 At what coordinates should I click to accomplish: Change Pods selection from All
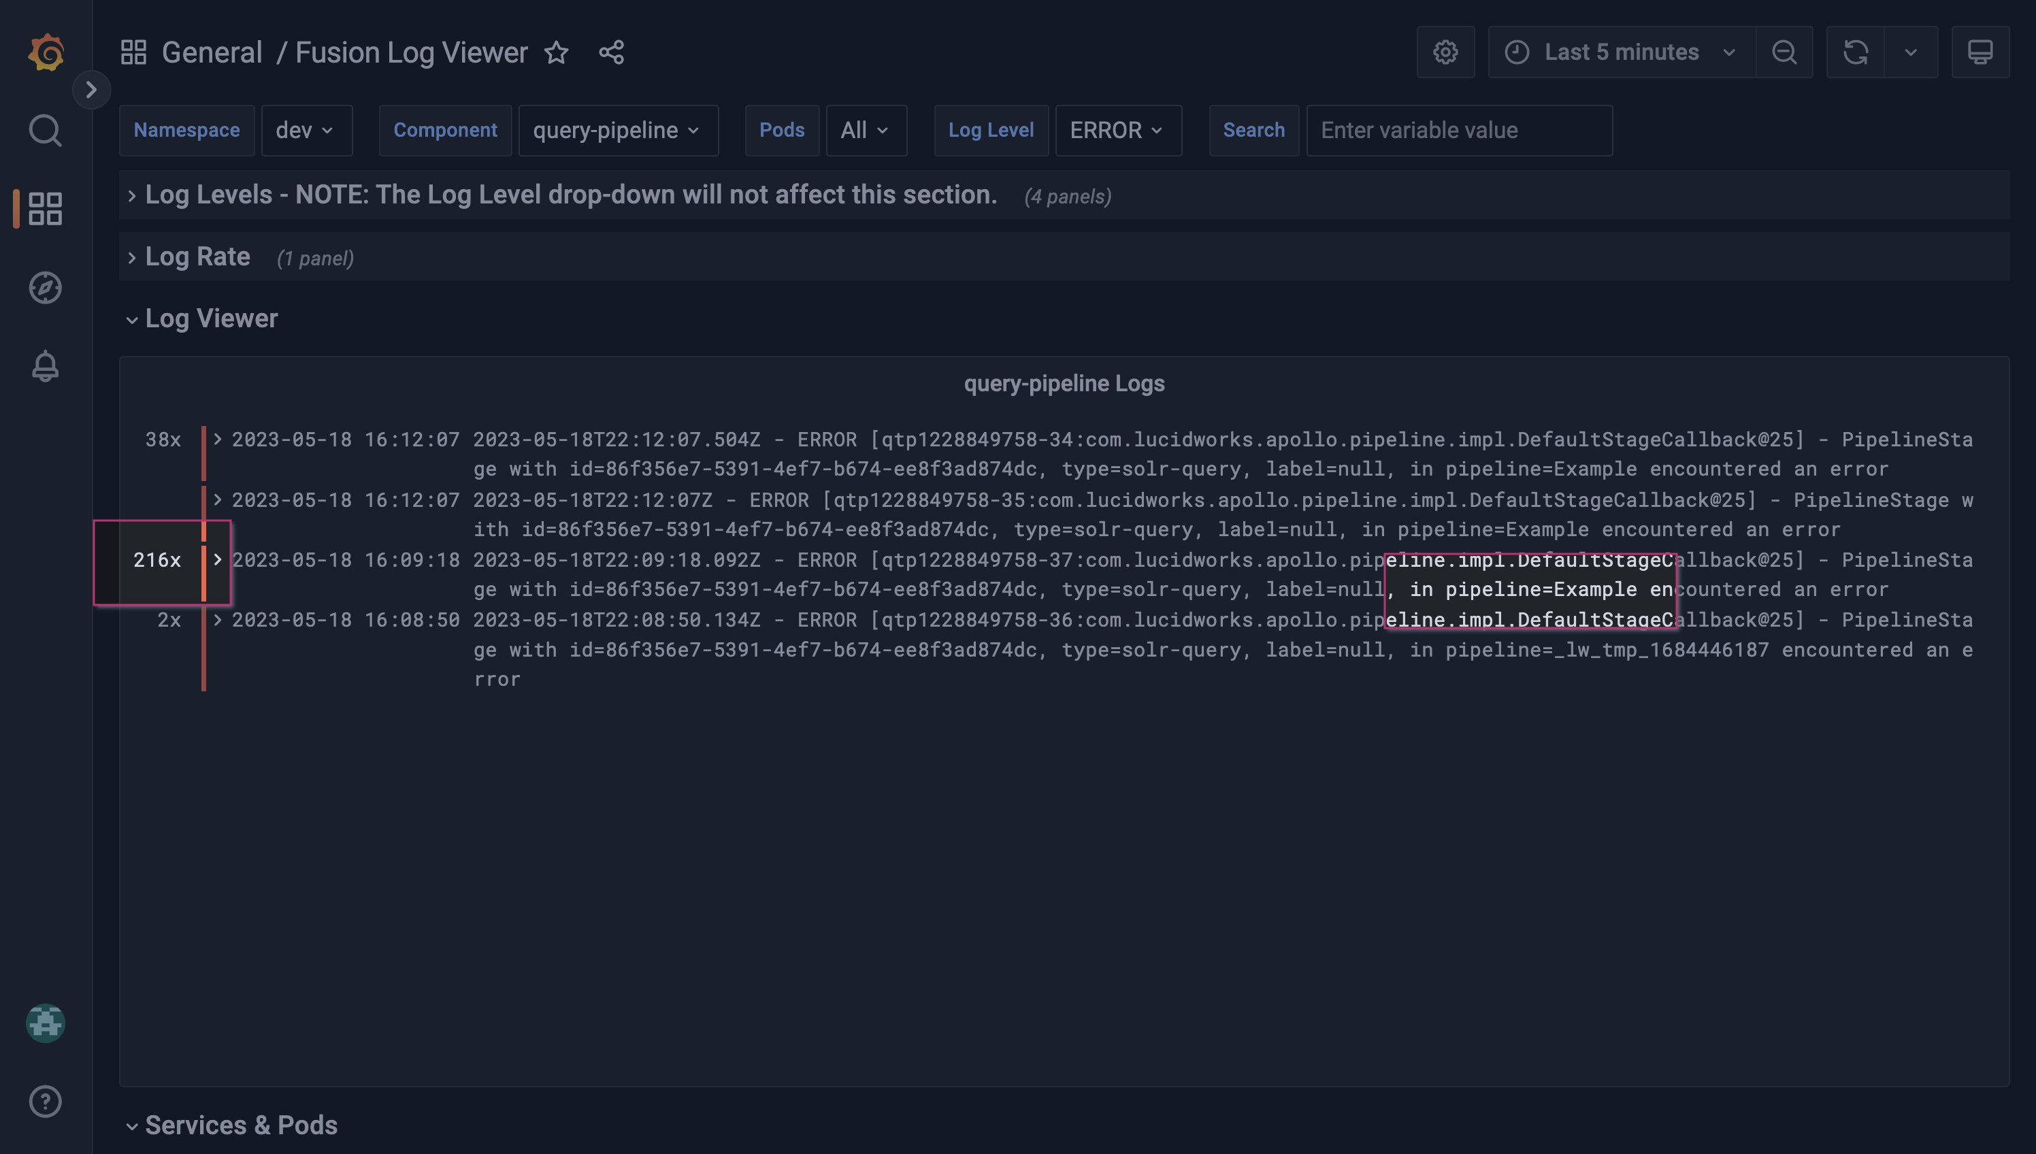point(866,130)
